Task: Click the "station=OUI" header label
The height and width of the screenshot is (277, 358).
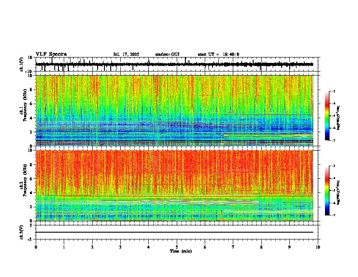Action: (167, 54)
